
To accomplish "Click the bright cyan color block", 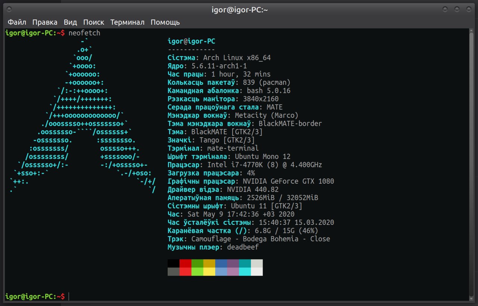I will [245, 272].
